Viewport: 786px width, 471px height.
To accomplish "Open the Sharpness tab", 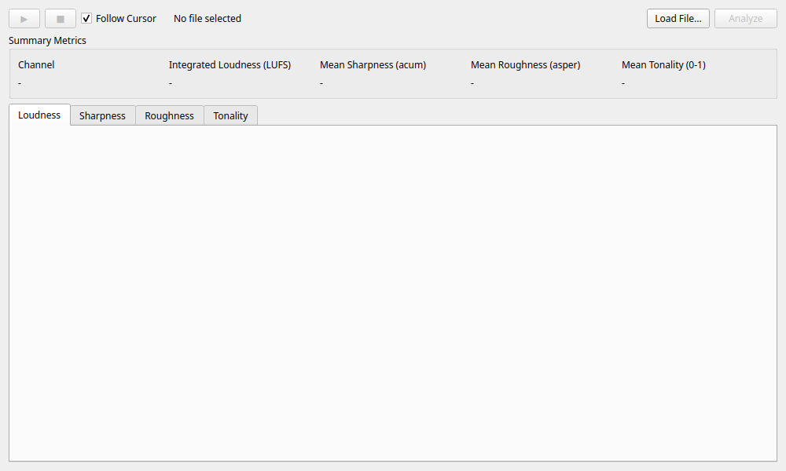I will tap(102, 115).
